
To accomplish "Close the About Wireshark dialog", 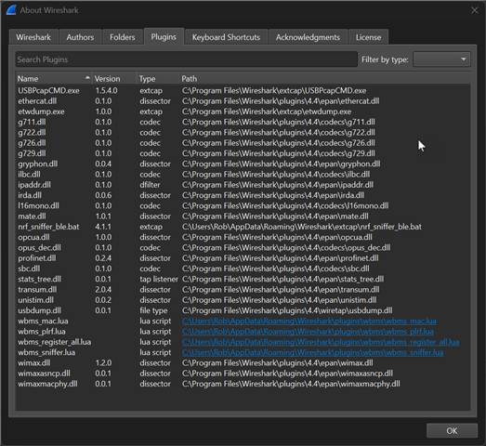I will point(474,10).
